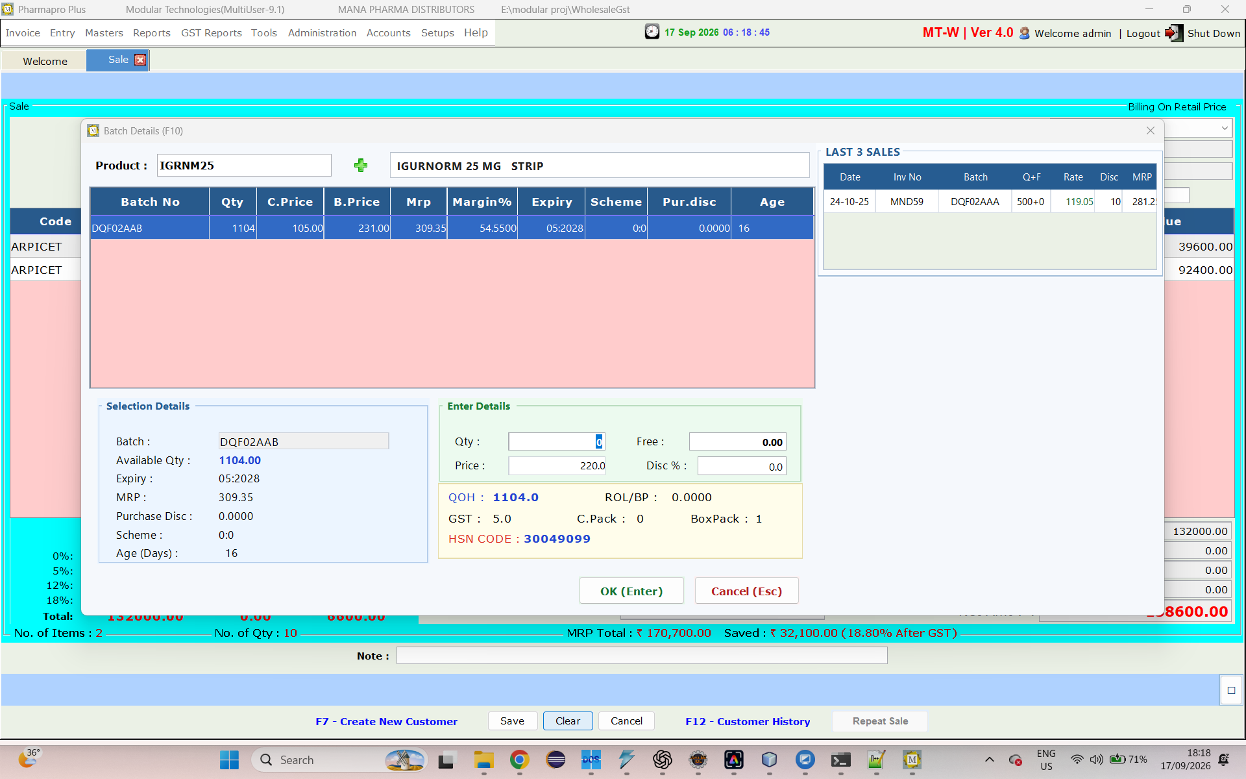The image size is (1246, 779).
Task: Click the Save button
Action: click(x=512, y=721)
